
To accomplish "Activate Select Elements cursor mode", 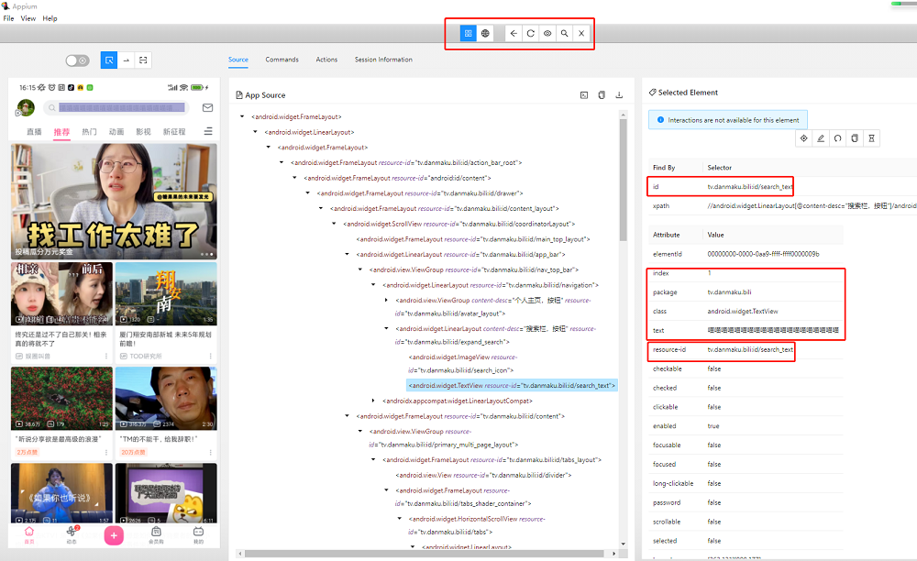I will pos(109,60).
